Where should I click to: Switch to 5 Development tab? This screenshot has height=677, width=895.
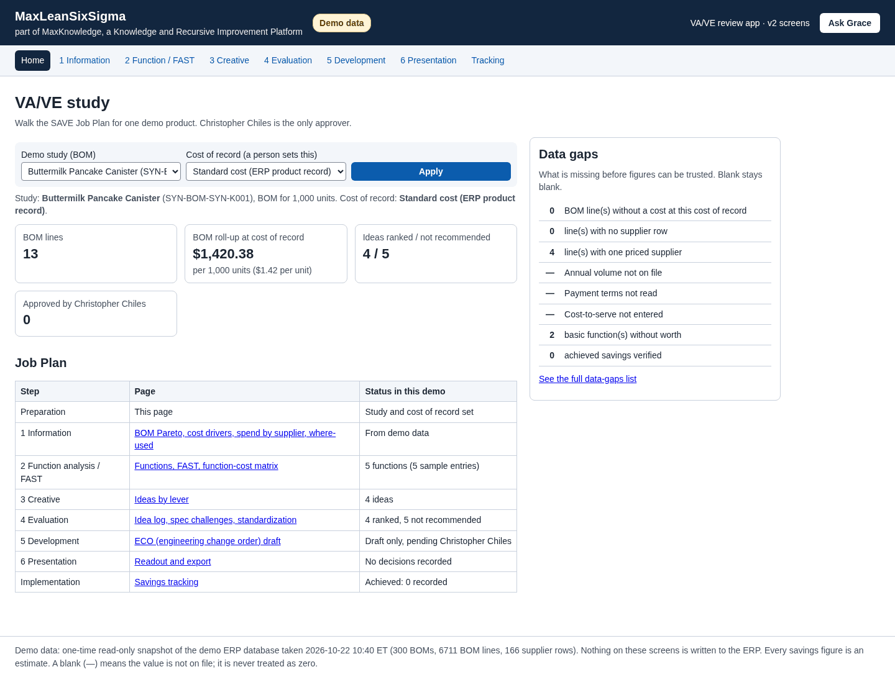coord(356,60)
